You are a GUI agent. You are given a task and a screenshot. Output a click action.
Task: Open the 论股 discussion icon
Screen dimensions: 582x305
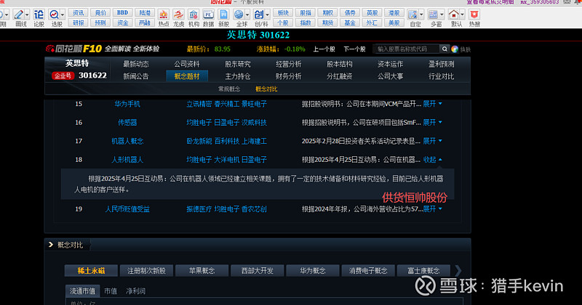39,15
